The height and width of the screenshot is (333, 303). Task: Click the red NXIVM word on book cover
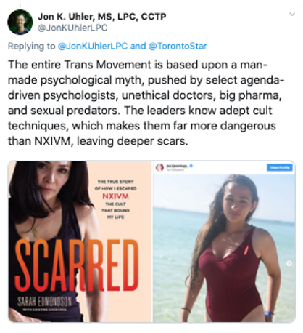click(x=115, y=196)
